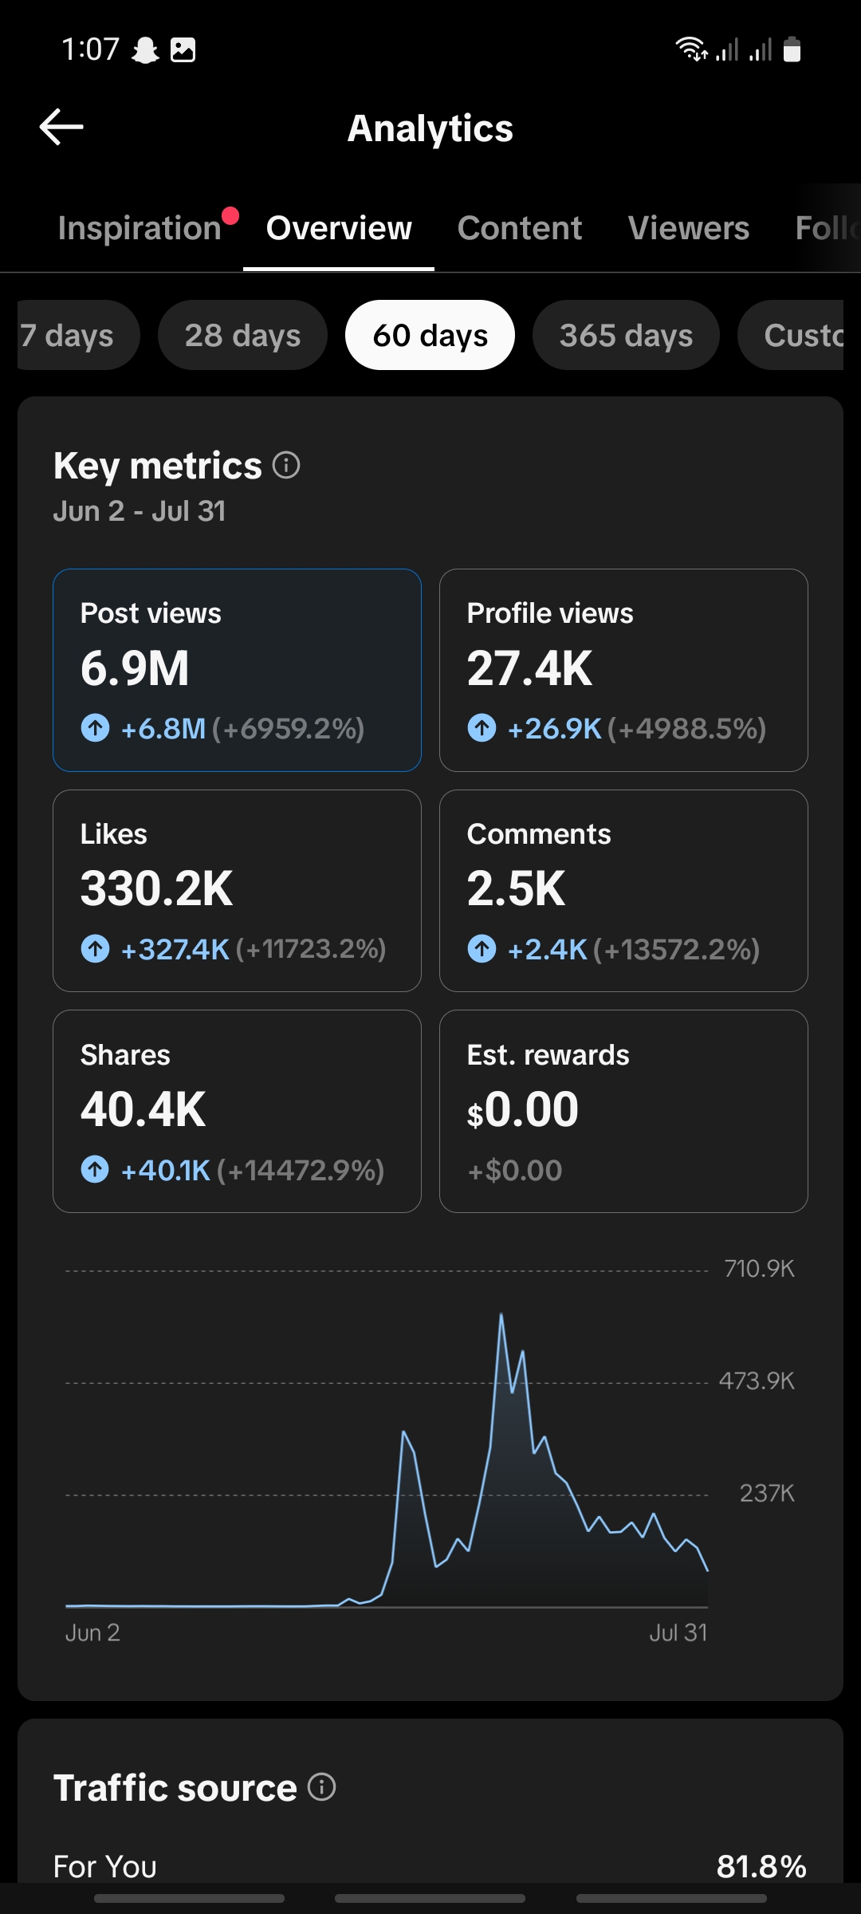Select the Likes metric card

pos(237,891)
